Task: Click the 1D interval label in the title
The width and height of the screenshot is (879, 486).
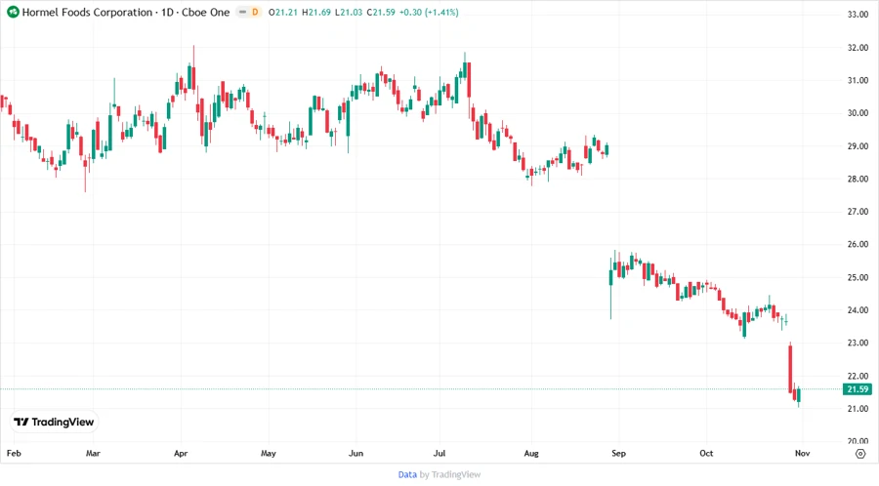Action: [167, 13]
